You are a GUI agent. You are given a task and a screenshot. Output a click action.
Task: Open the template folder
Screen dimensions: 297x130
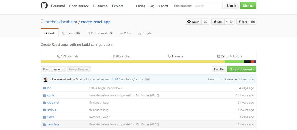(53, 124)
